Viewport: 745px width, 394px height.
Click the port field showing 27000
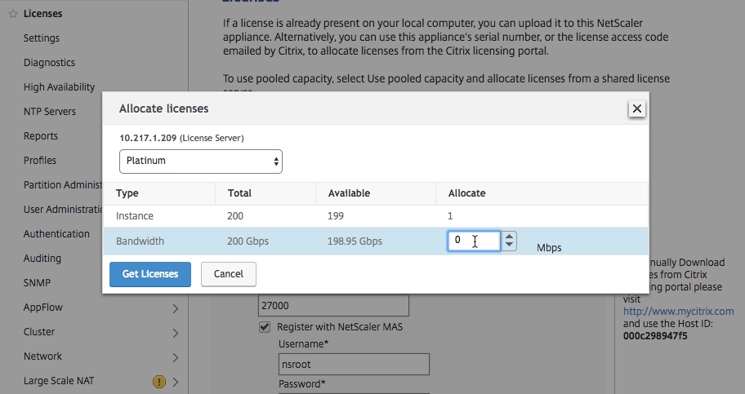pyautogui.click(x=333, y=305)
